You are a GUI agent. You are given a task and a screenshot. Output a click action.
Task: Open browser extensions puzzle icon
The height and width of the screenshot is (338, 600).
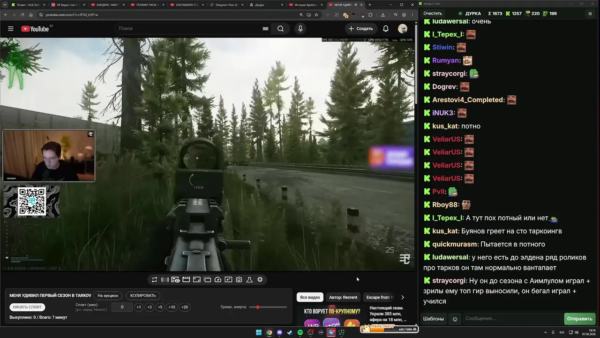(x=370, y=15)
